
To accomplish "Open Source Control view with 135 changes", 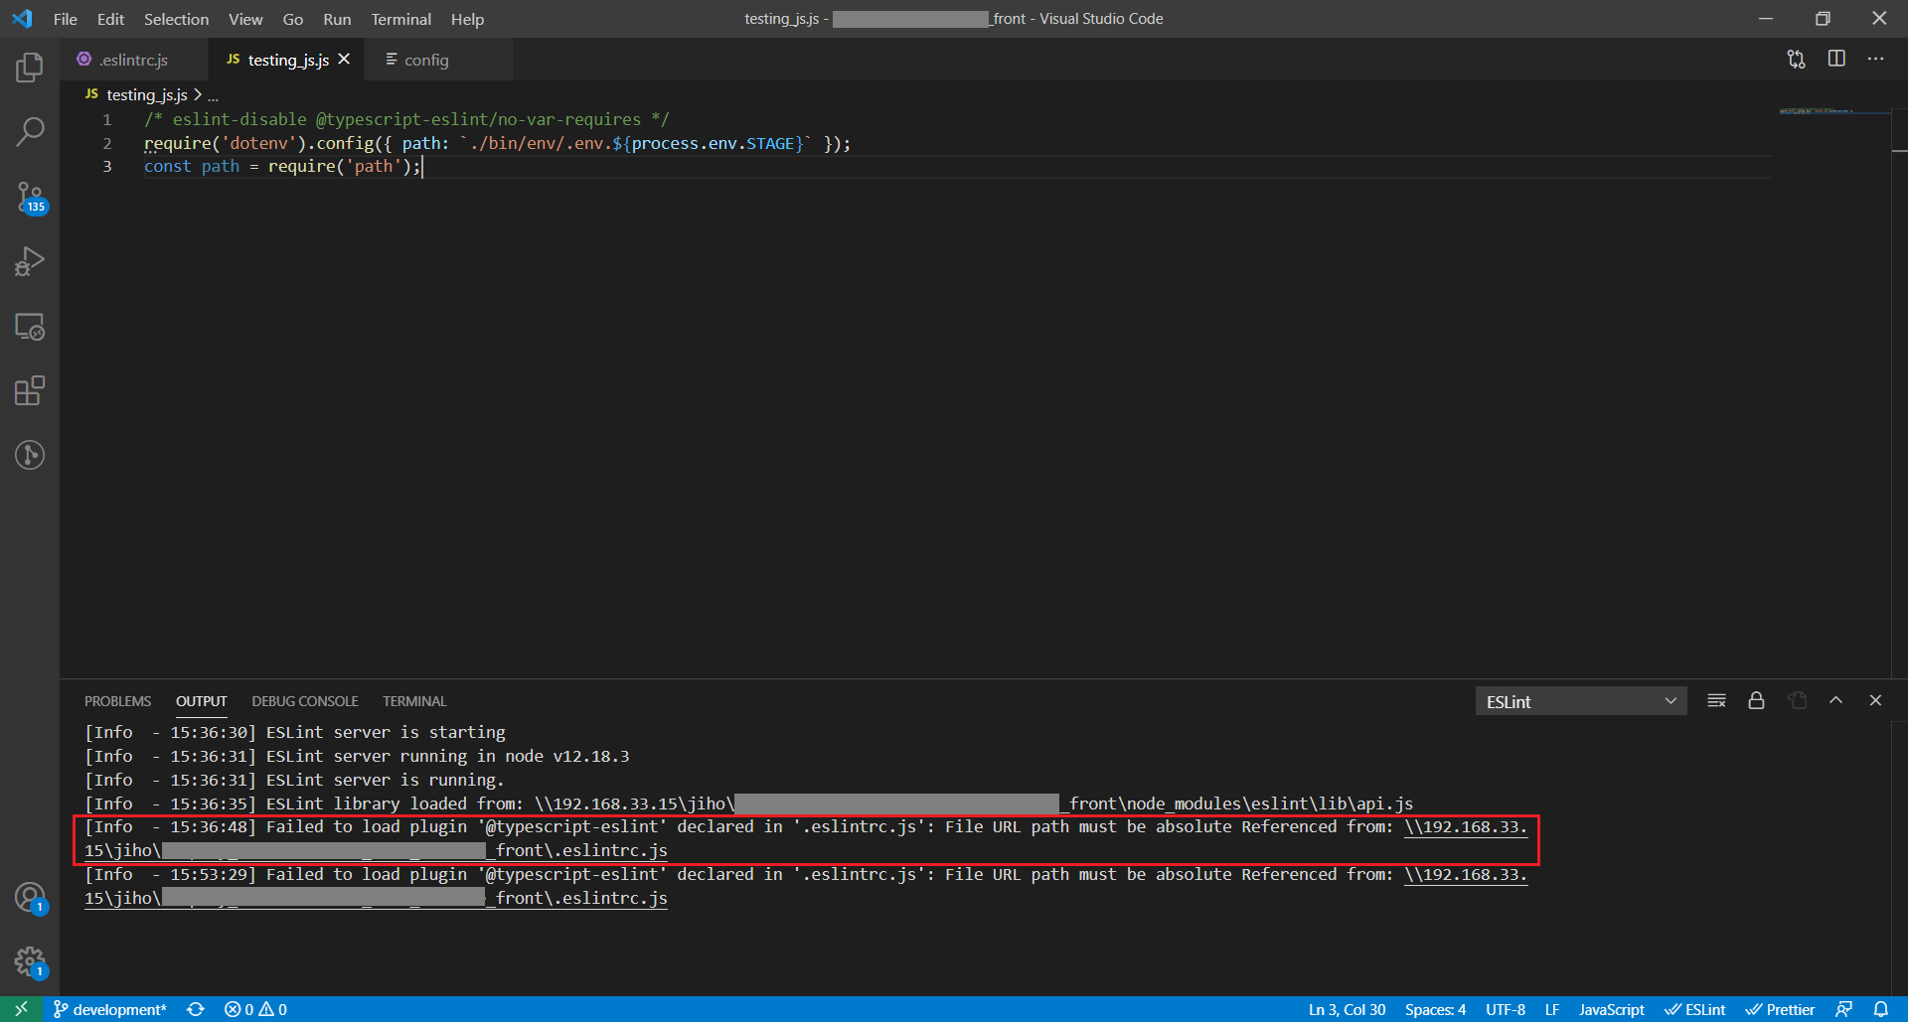I will point(30,197).
